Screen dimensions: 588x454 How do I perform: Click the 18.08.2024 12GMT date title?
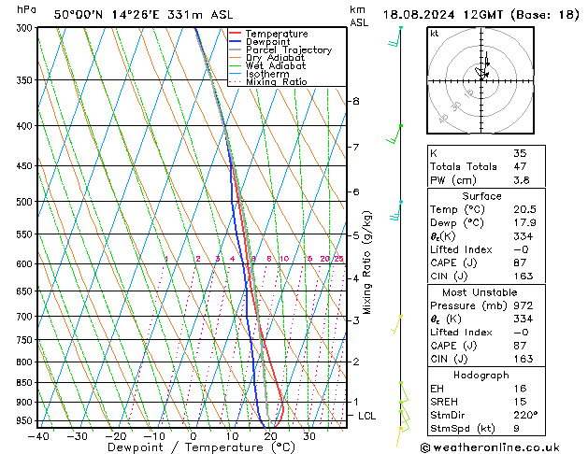[483, 15]
